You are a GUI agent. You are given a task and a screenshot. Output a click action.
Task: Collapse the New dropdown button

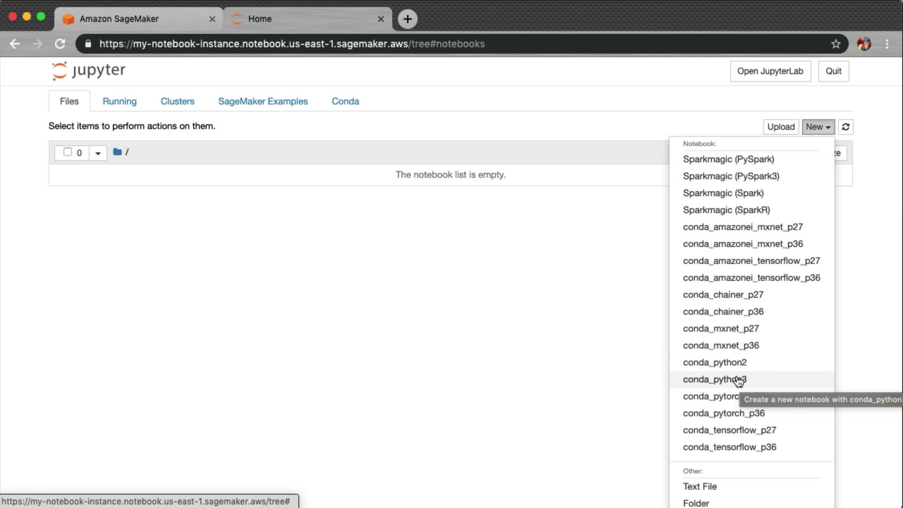click(818, 127)
